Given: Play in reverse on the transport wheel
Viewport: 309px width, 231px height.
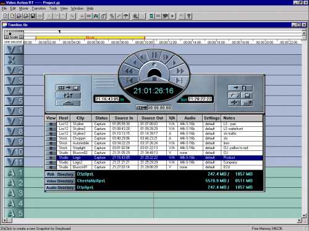Looking at the screenshot, I should pyautogui.click(x=134, y=62).
